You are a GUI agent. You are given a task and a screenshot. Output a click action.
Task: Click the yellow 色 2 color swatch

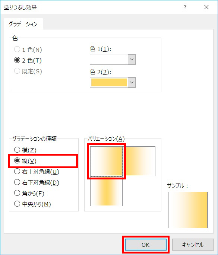tap(109, 82)
